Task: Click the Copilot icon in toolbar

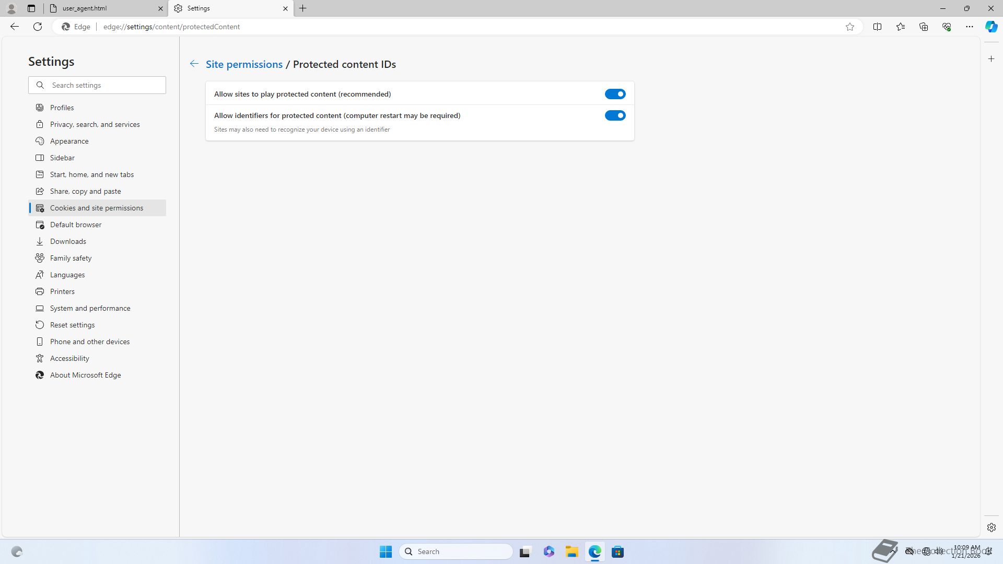Action: [991, 27]
